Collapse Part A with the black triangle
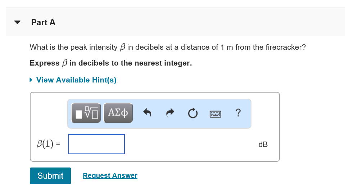 click(17, 22)
